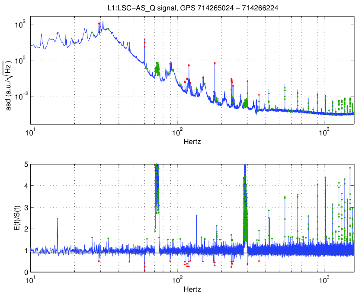Click the "E(f)/S(f)" y-axis label
359x295 pixels.
pyautogui.click(x=17, y=218)
